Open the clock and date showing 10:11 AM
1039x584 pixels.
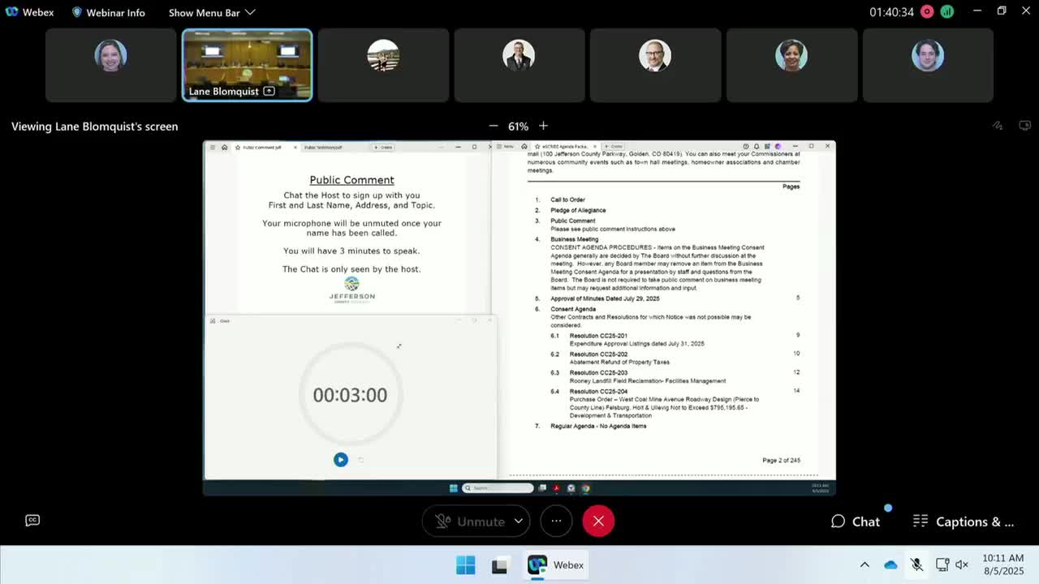tap(1003, 565)
